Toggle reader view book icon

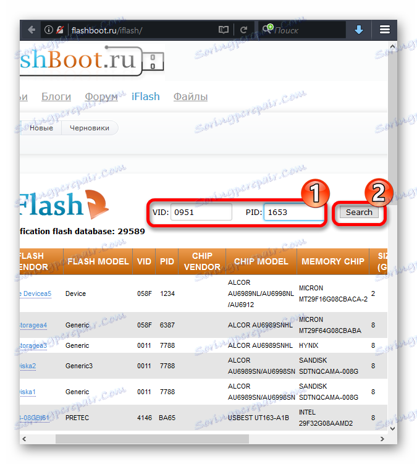(224, 30)
